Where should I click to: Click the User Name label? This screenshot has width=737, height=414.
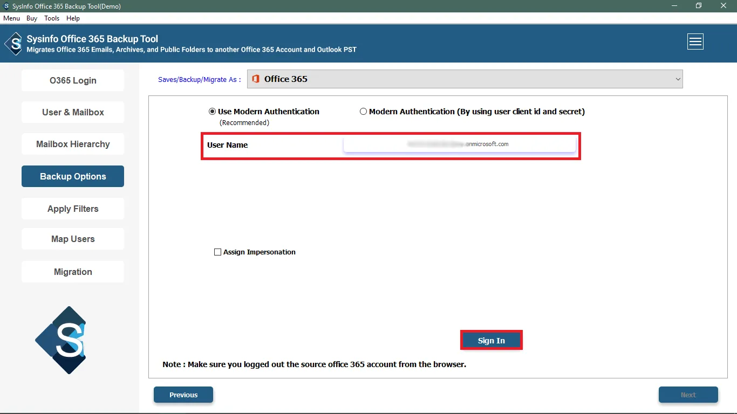pyautogui.click(x=227, y=145)
